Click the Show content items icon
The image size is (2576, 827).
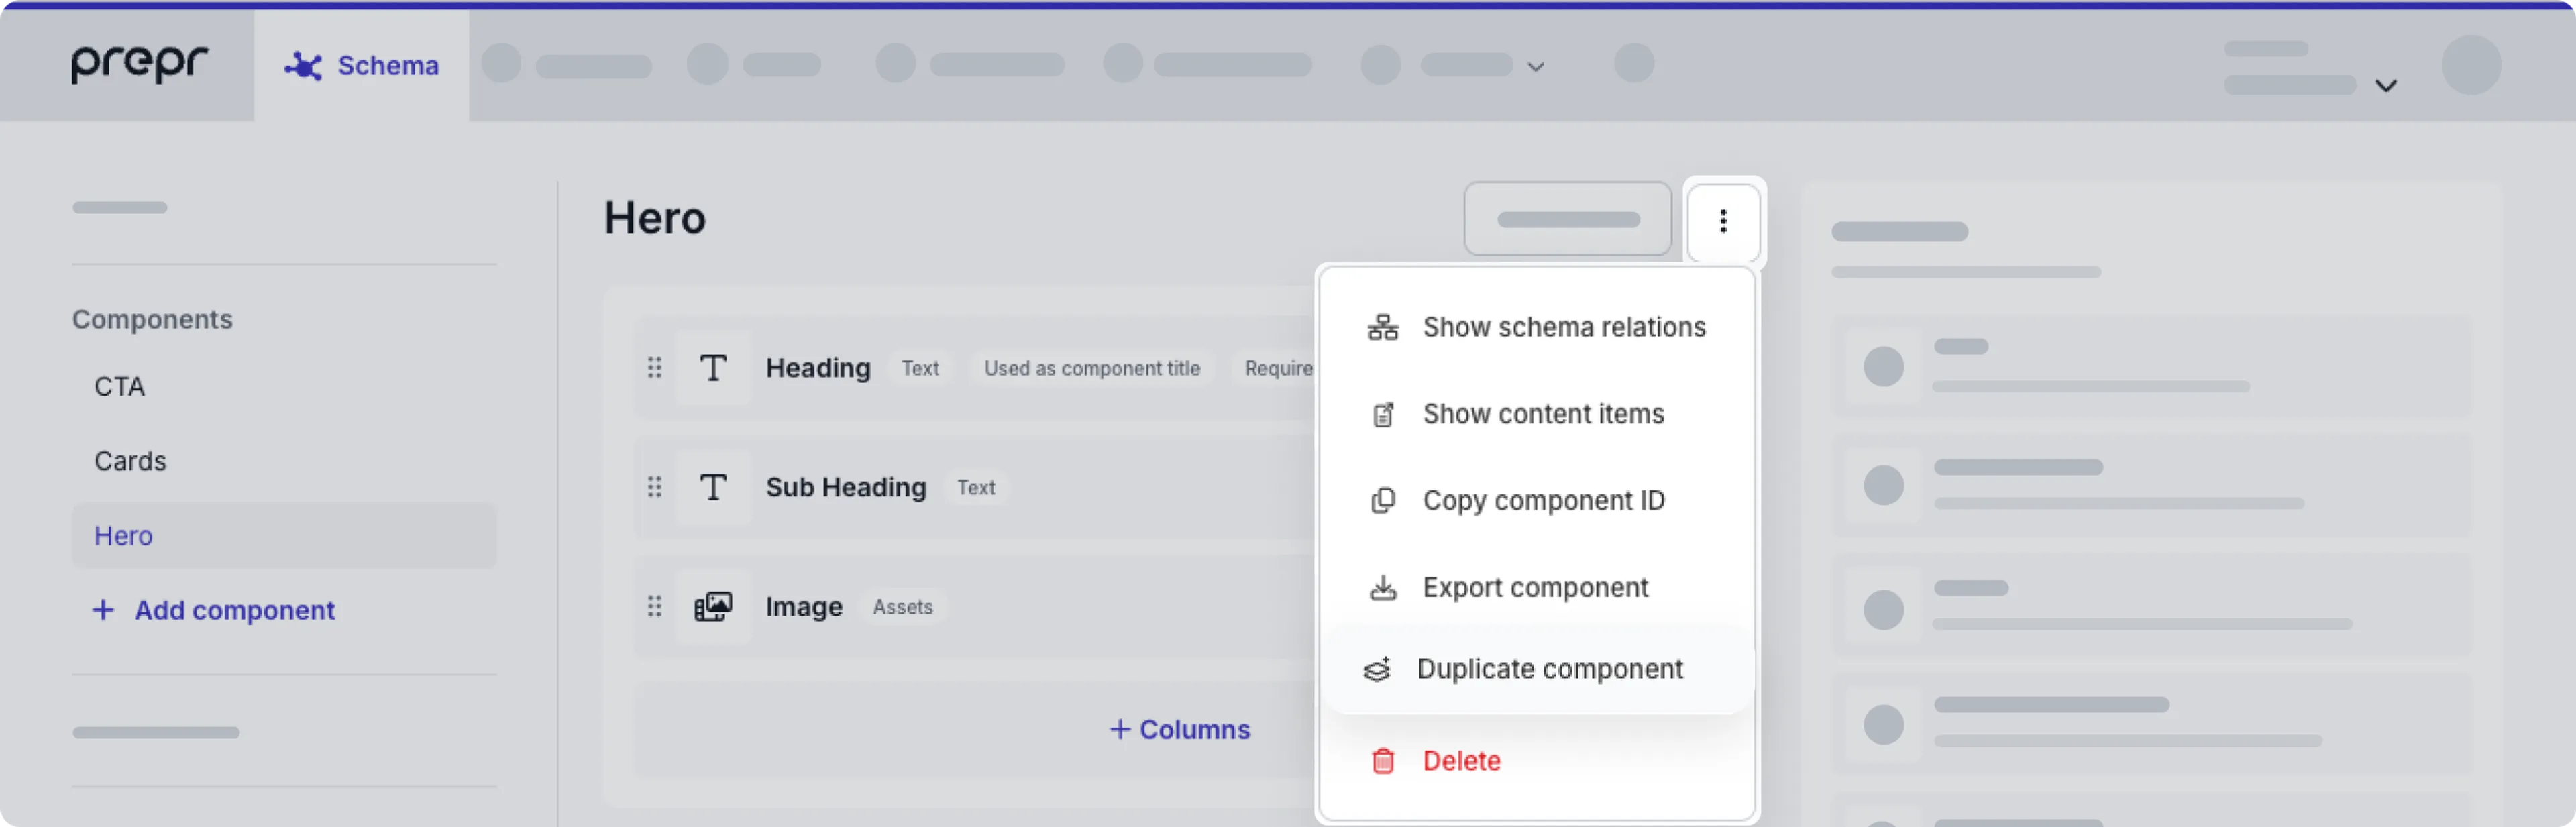pyautogui.click(x=1382, y=414)
